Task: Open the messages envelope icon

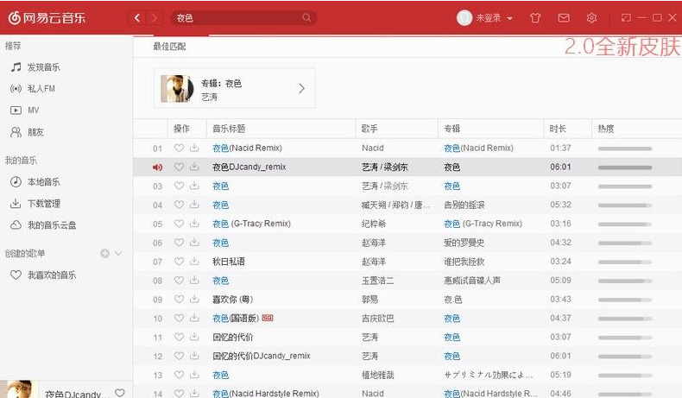Action: [564, 18]
